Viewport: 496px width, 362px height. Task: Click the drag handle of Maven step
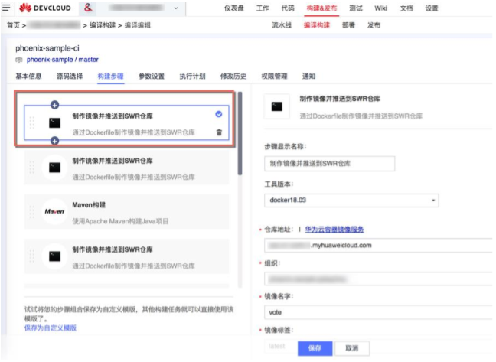click(31, 211)
